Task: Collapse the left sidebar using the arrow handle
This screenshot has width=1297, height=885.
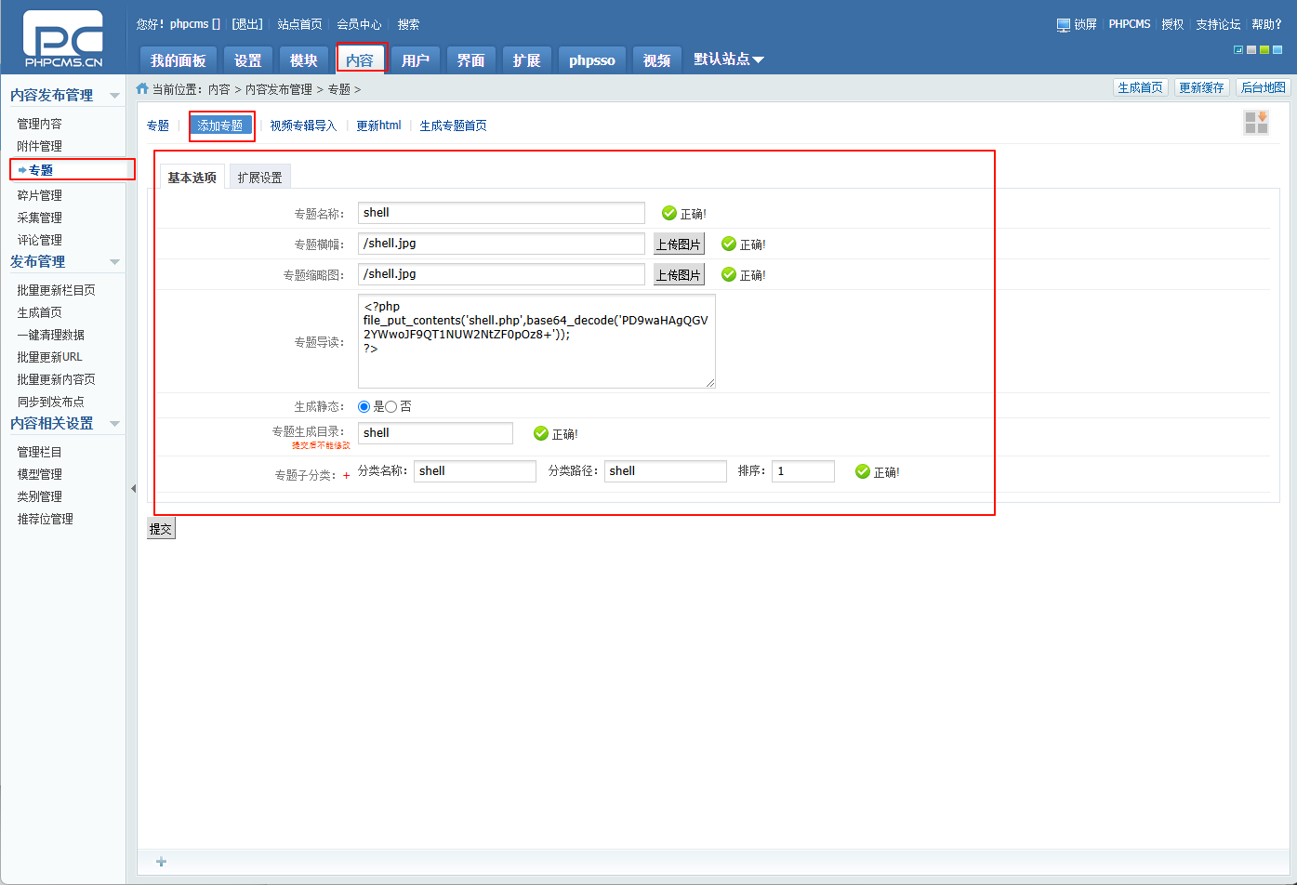Action: click(132, 488)
